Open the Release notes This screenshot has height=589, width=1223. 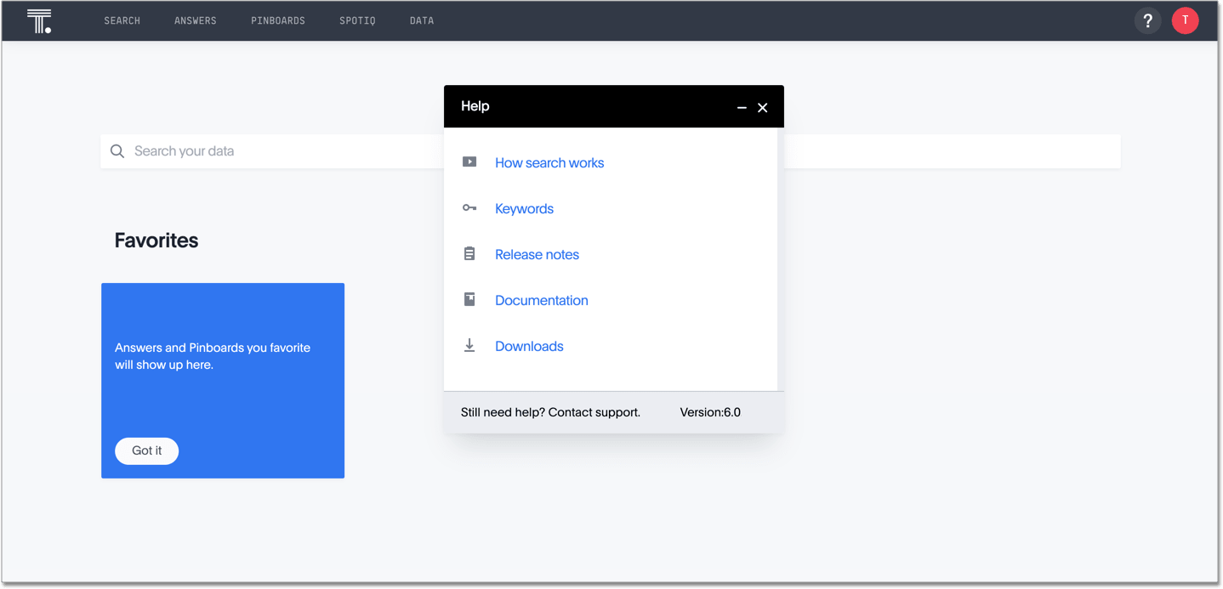[x=537, y=254]
